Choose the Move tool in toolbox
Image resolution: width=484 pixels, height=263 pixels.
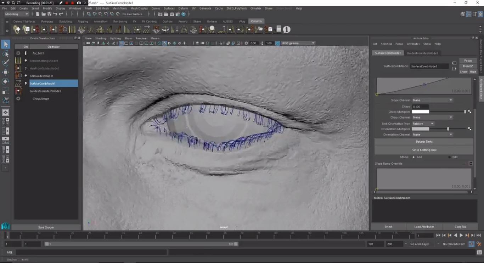point(5,72)
